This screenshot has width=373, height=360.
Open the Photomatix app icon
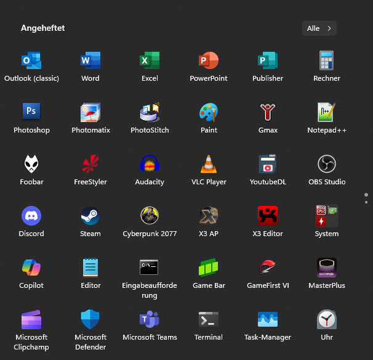(90, 112)
